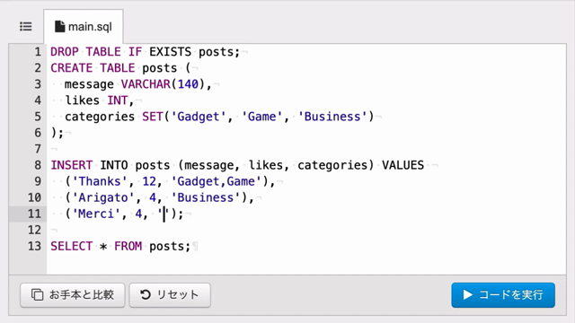Click the 'Business' string in SET definition
Screen dimensions: 575x323
click(332, 117)
